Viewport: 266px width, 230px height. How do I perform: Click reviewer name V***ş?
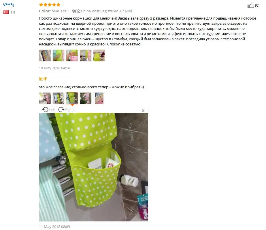(8, 5)
